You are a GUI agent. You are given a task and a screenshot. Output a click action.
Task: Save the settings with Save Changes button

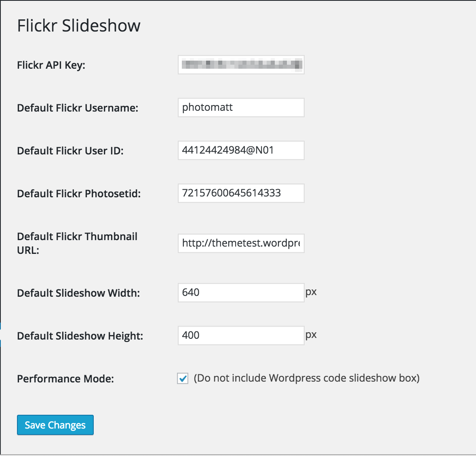[x=55, y=425]
